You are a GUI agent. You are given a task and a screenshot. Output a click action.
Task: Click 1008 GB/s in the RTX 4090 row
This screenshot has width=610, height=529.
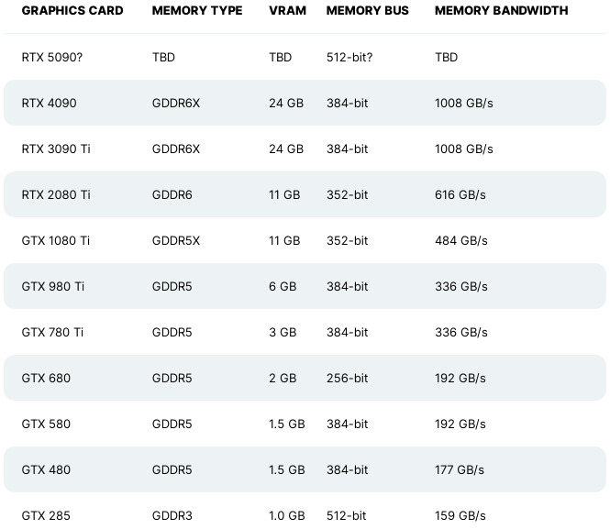click(464, 103)
